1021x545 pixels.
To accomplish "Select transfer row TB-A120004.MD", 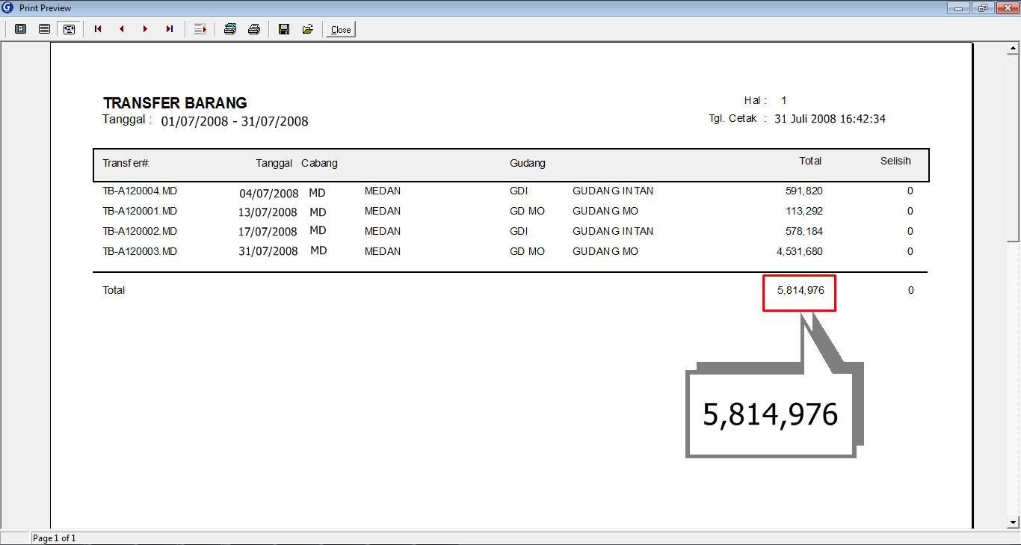I will [x=140, y=191].
